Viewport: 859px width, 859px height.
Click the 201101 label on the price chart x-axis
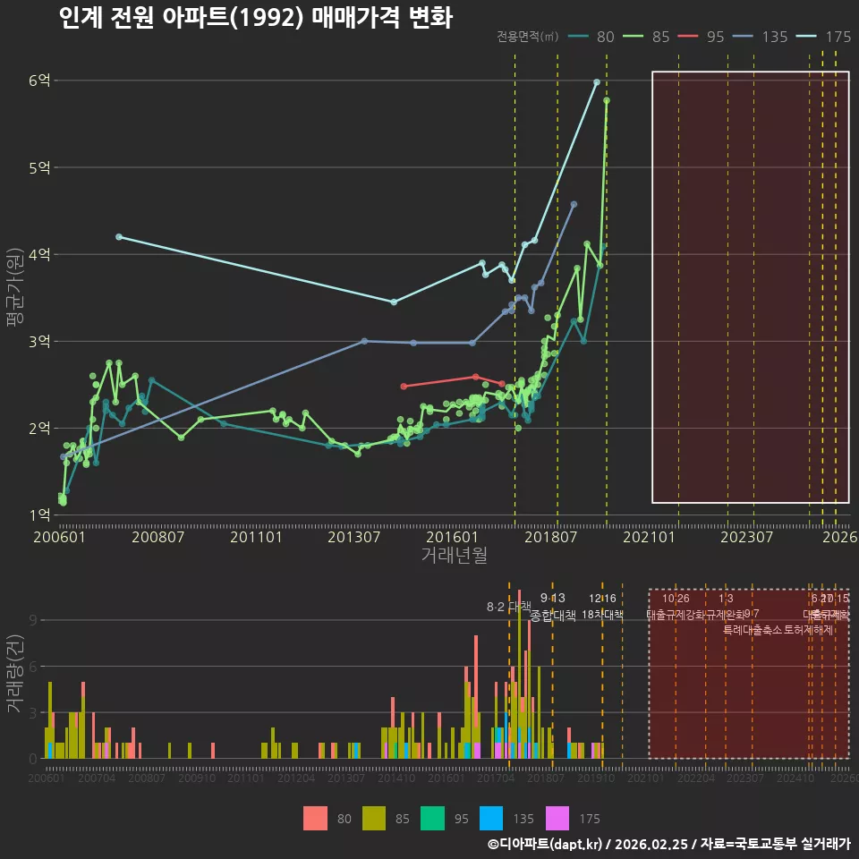point(256,537)
